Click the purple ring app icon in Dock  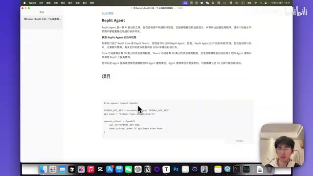click(x=157, y=170)
